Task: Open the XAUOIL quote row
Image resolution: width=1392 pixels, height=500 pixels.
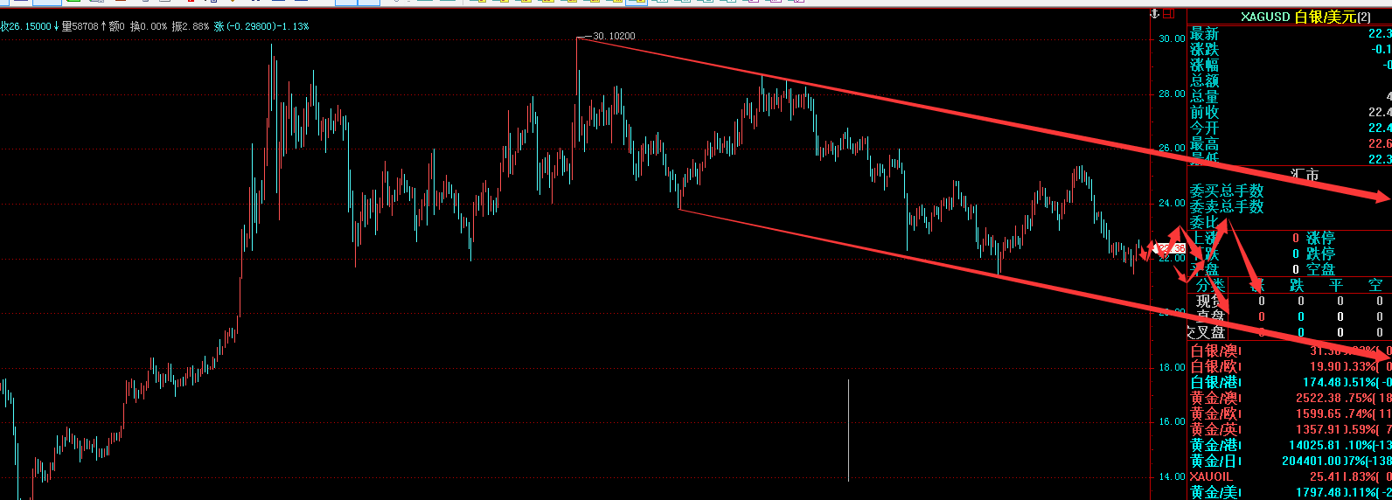Action: click(x=1211, y=476)
